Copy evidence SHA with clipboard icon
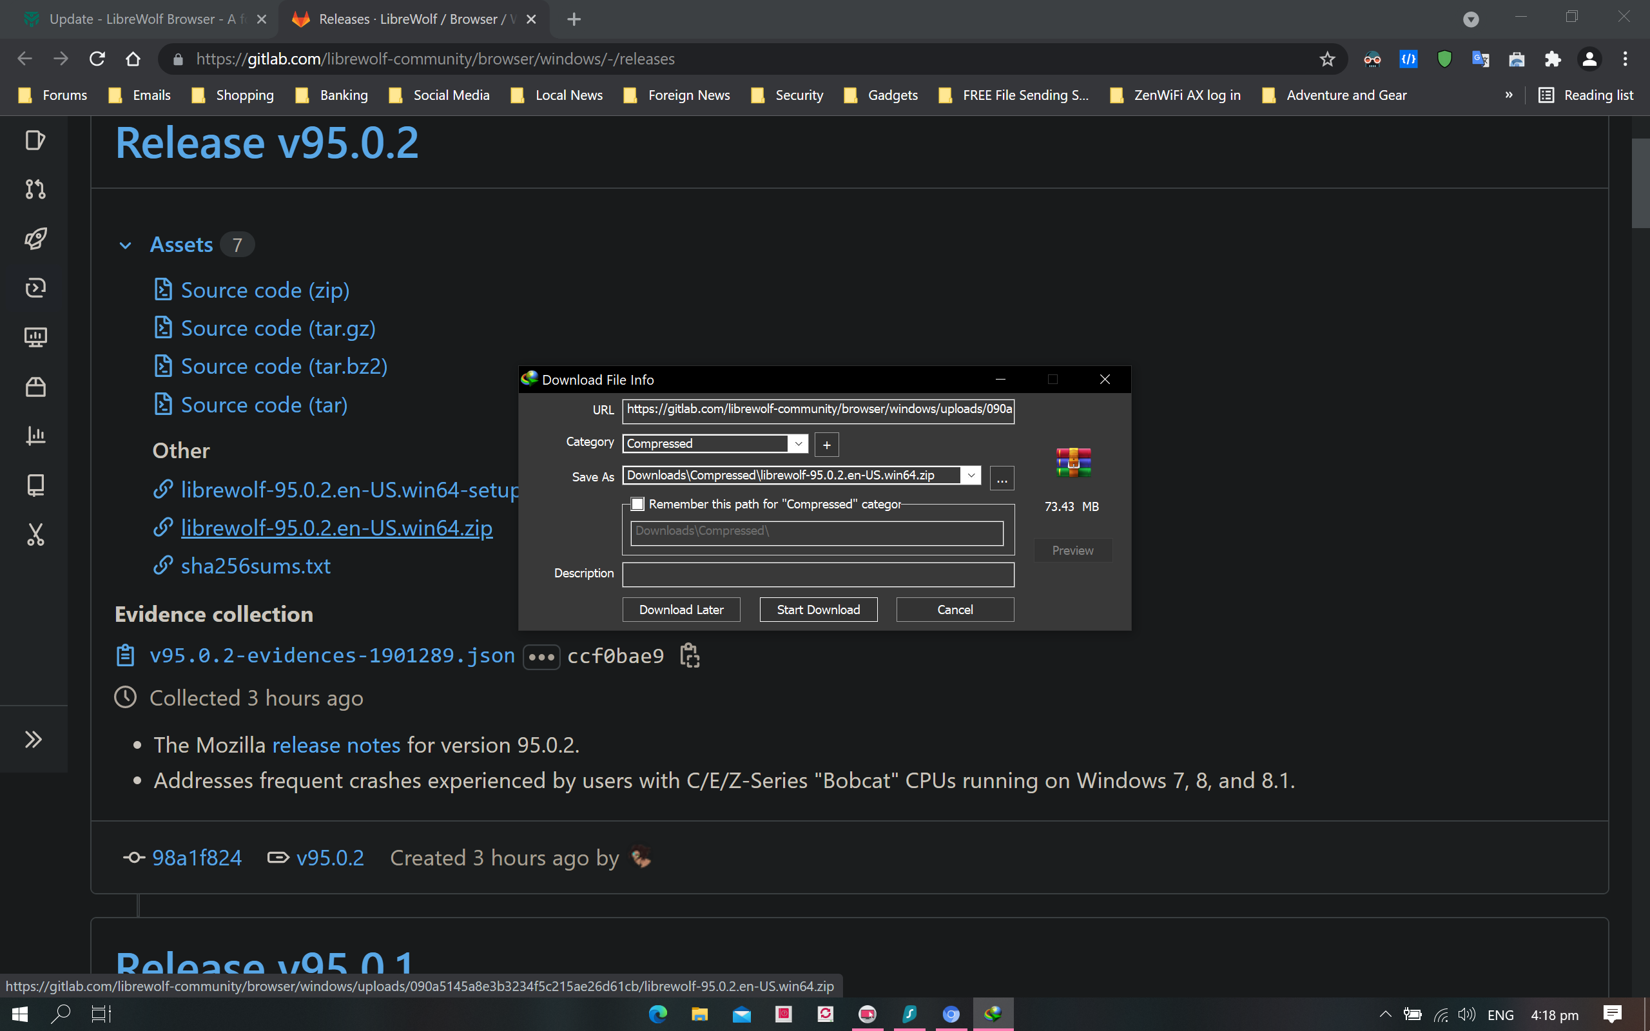This screenshot has width=1650, height=1031. [x=689, y=655]
